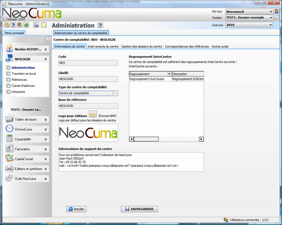Open the Autres outils tab
282x225 pixels.
click(220, 47)
